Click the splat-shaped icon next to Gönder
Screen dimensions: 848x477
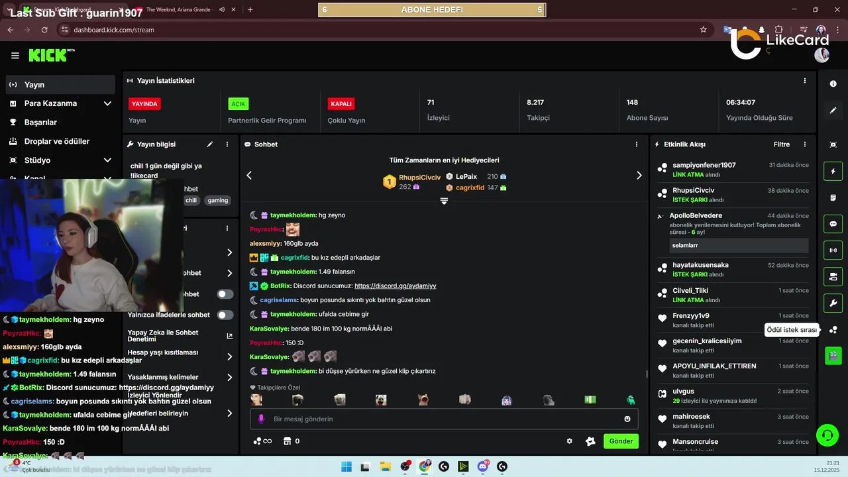click(x=590, y=441)
